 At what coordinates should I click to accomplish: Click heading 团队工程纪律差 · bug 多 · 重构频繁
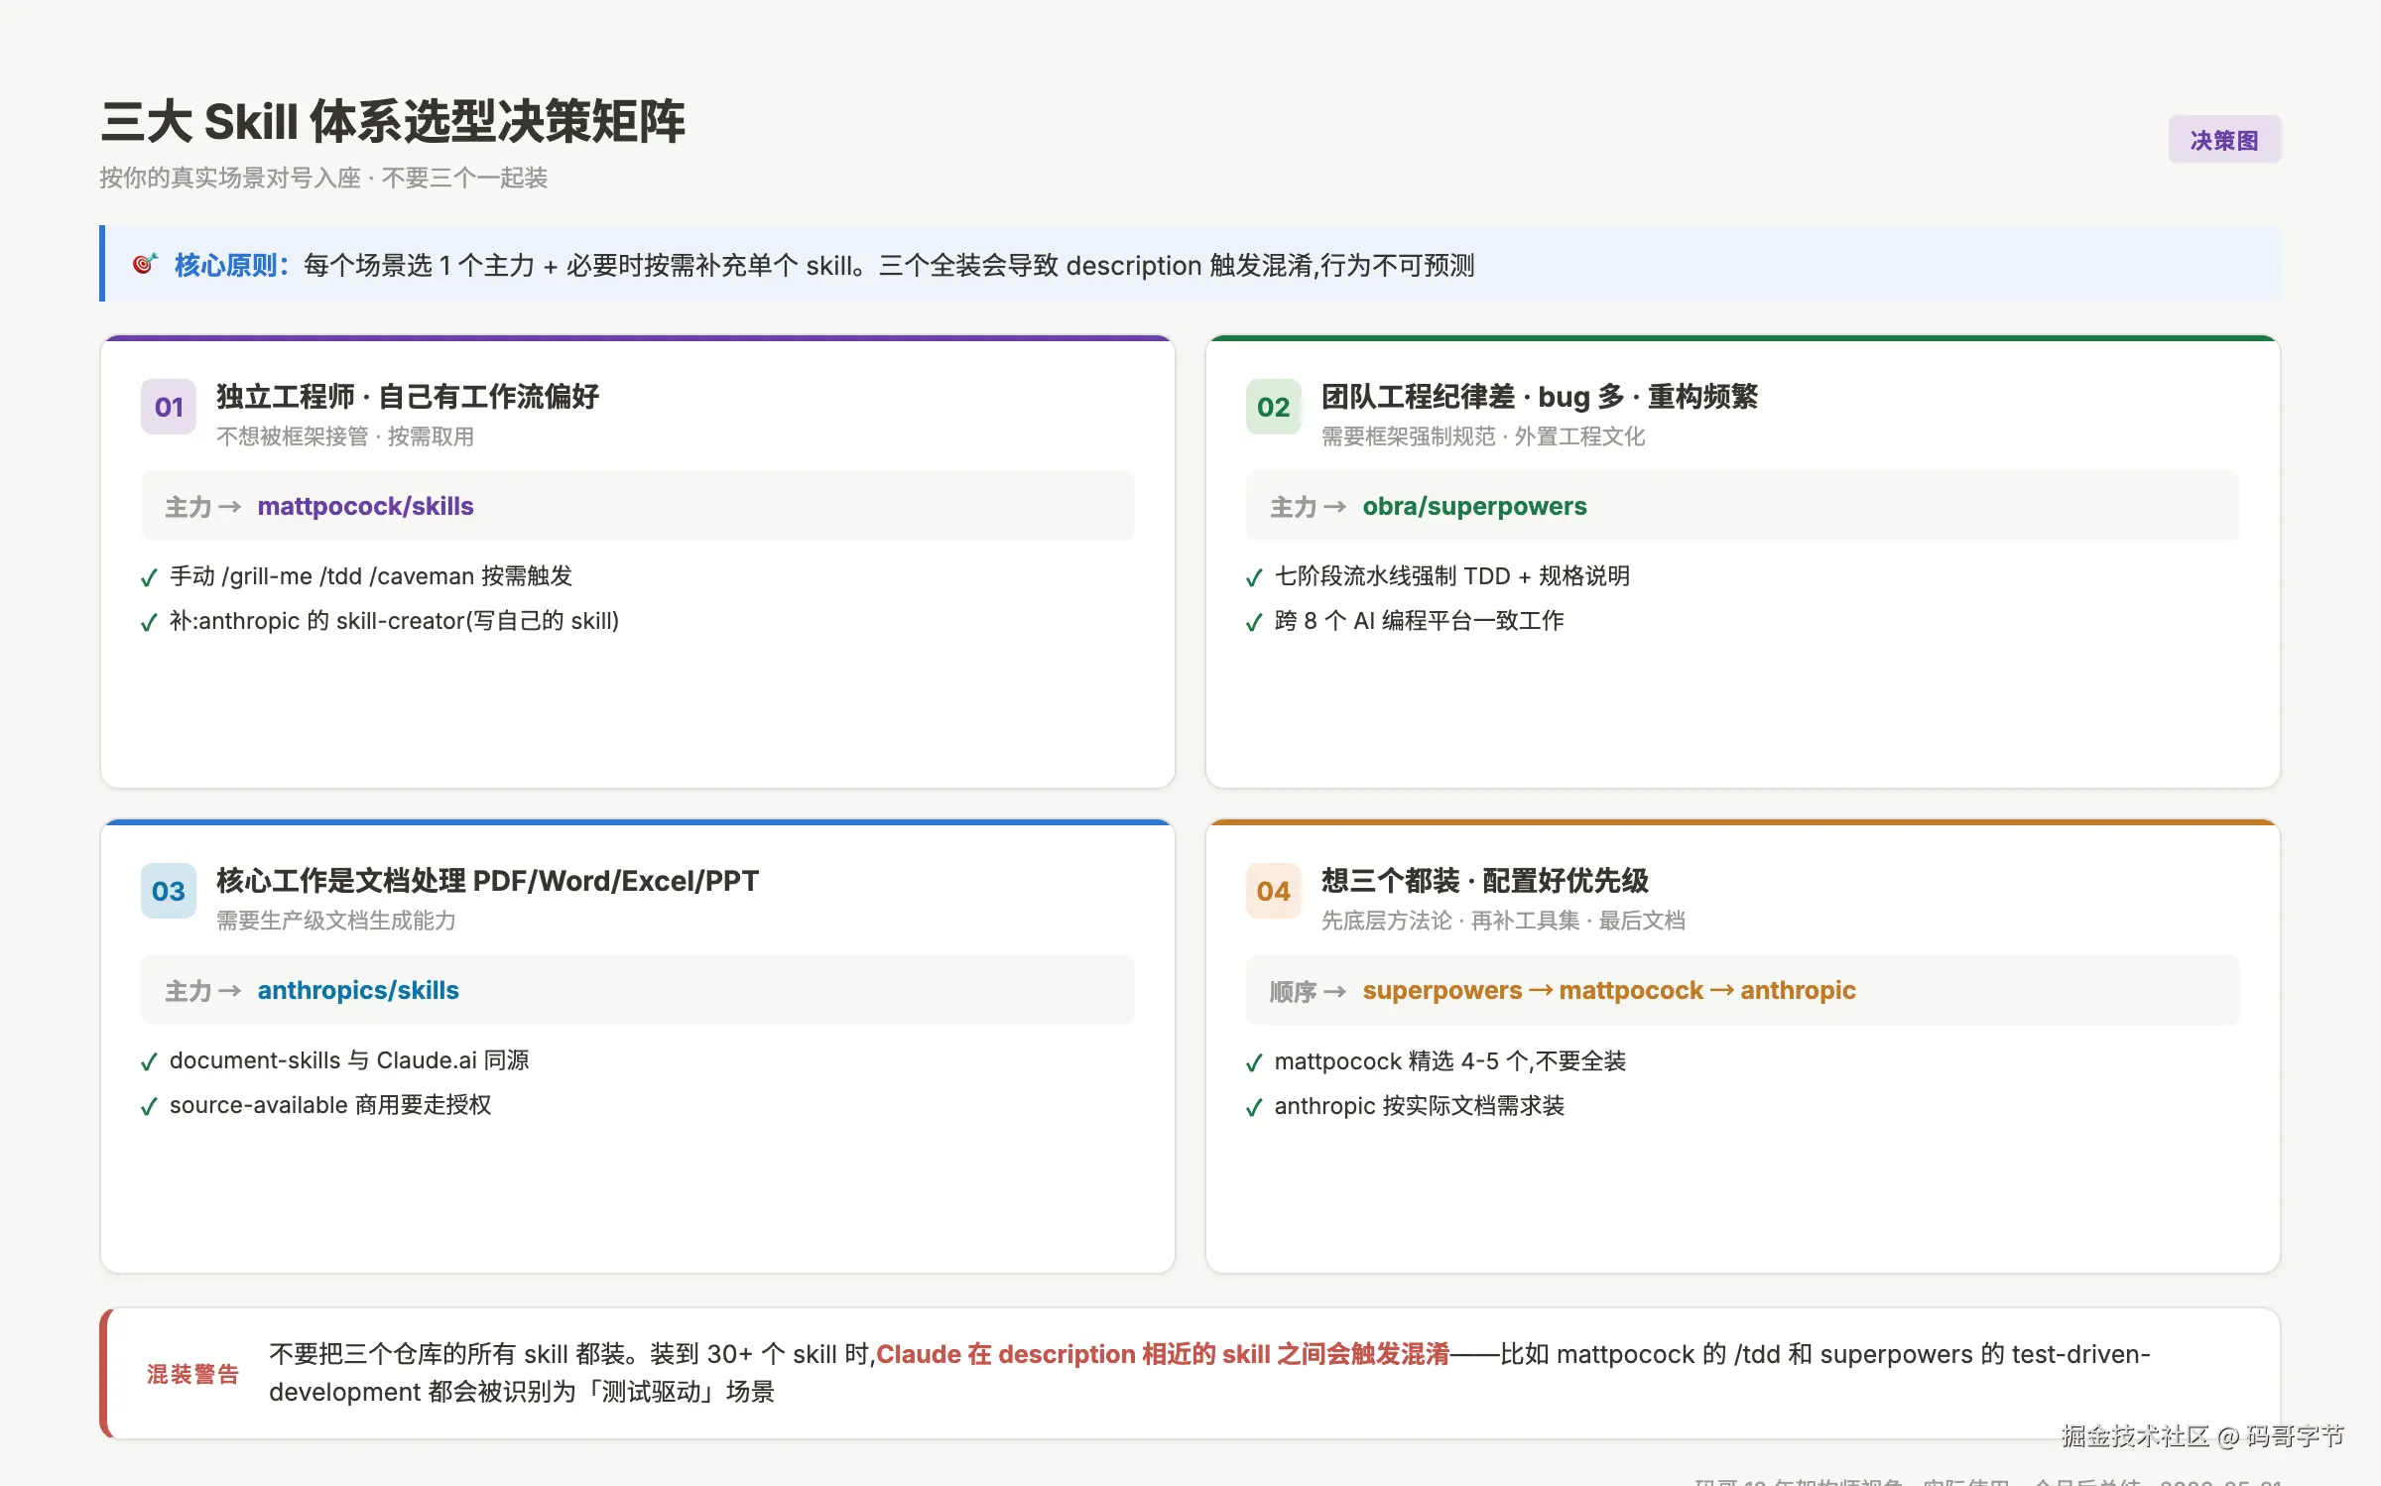[x=1539, y=397]
